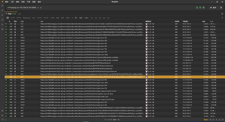Viewport: 225px width, 122px height.
Task: Toggle the HTTP filter
Action: (x=13, y=18)
